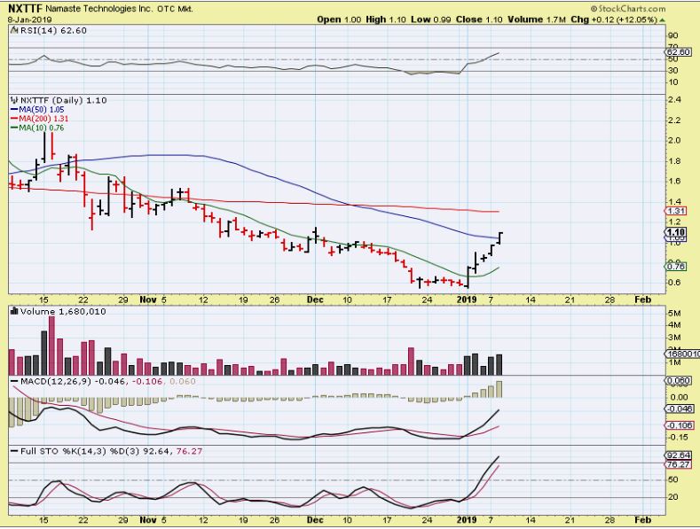Click the 0.6 price axis label
This screenshot has height=529, width=700.
pyautogui.click(x=674, y=283)
